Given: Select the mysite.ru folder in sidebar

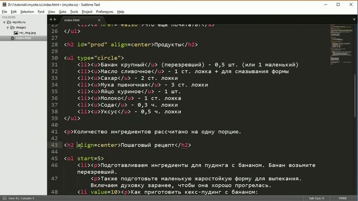Looking at the screenshot, I should pyautogui.click(x=19, y=22).
